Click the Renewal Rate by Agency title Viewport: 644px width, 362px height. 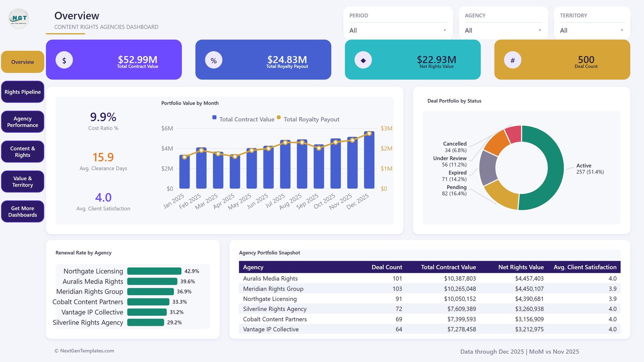pyautogui.click(x=83, y=253)
